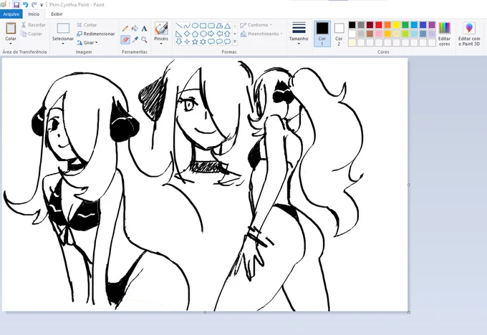Pick the orange color swatch
487x335 pixels.
387,25
